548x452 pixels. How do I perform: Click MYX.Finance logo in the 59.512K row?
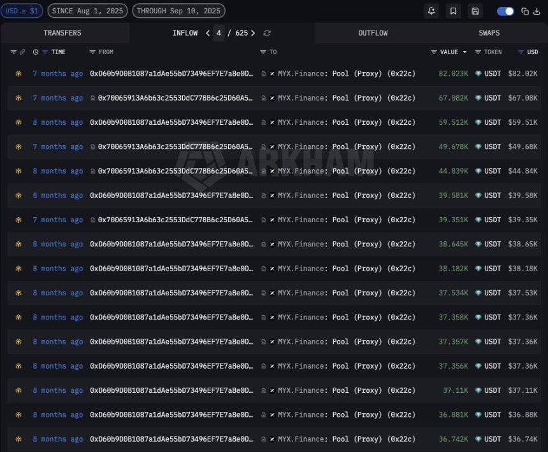click(x=272, y=122)
